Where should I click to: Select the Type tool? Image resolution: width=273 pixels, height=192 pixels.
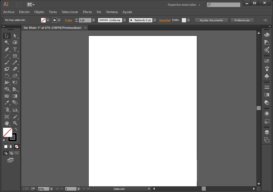[x=15, y=49]
